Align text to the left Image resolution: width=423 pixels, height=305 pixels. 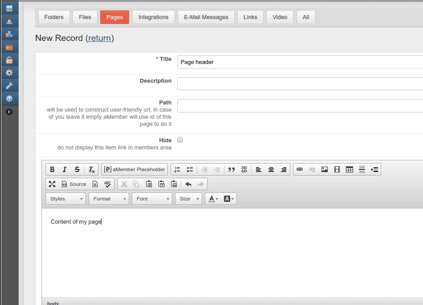258,169
